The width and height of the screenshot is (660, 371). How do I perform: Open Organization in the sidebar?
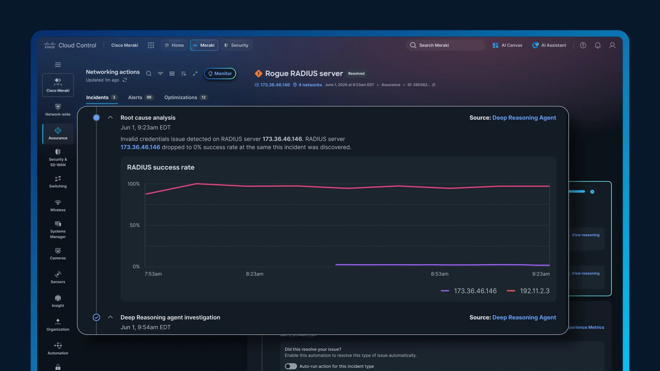[58, 325]
